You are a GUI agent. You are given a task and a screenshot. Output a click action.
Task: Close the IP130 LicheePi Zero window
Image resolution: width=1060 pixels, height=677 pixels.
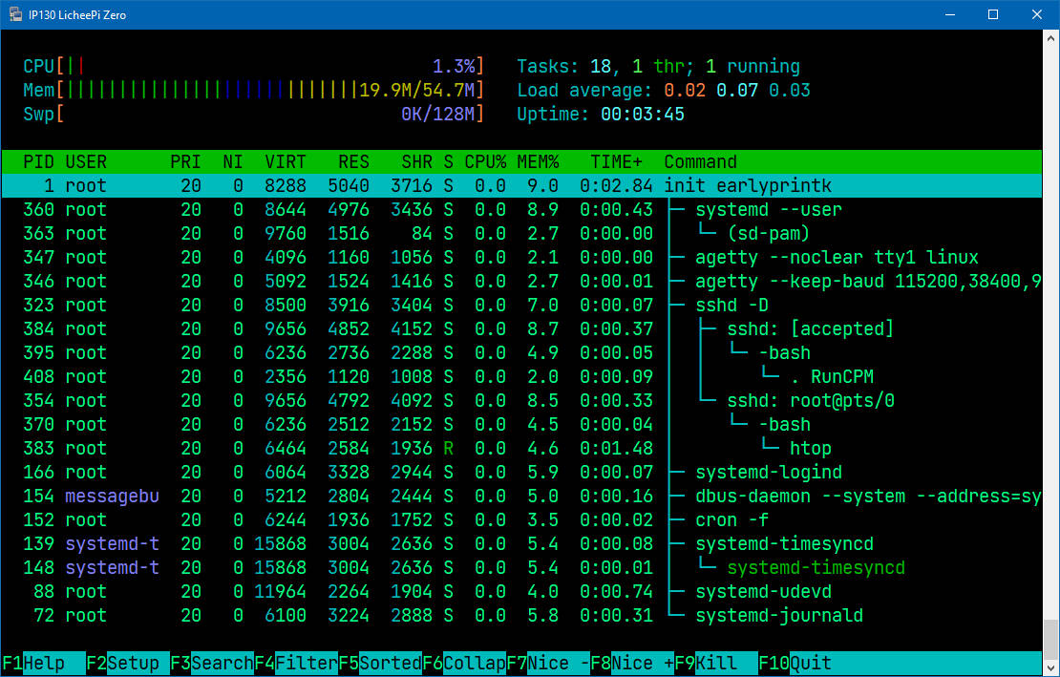1036,14
